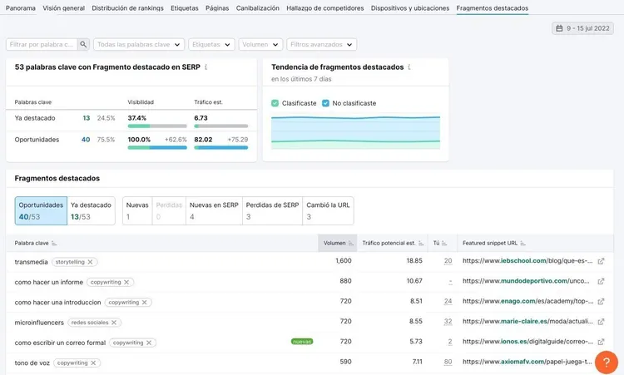Toggle the Clasificaste checkbox in trend chart
The width and height of the screenshot is (624, 375).
point(275,103)
